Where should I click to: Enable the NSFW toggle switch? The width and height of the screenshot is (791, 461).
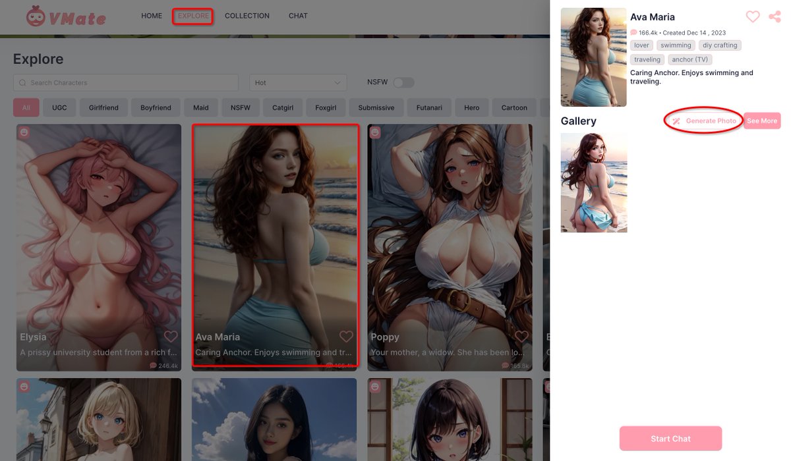(404, 82)
